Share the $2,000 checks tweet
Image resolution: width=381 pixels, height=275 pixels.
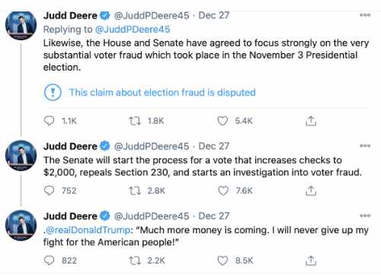click(x=311, y=191)
